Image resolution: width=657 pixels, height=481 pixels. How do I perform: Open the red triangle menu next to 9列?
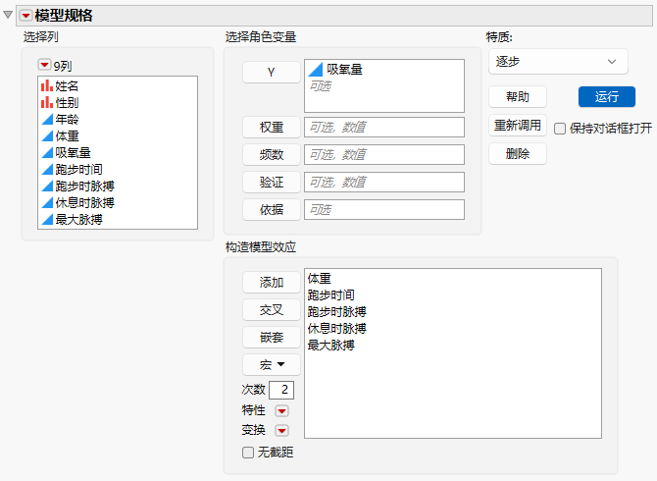[x=44, y=65]
